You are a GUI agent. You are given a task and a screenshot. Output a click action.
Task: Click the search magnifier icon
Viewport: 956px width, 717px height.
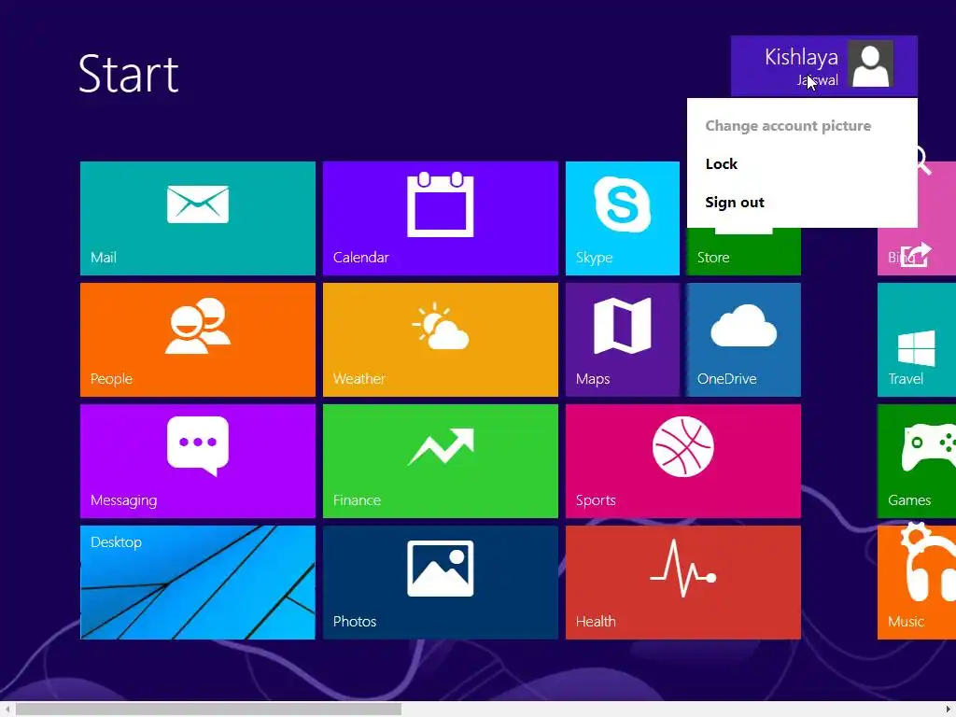coord(924,161)
